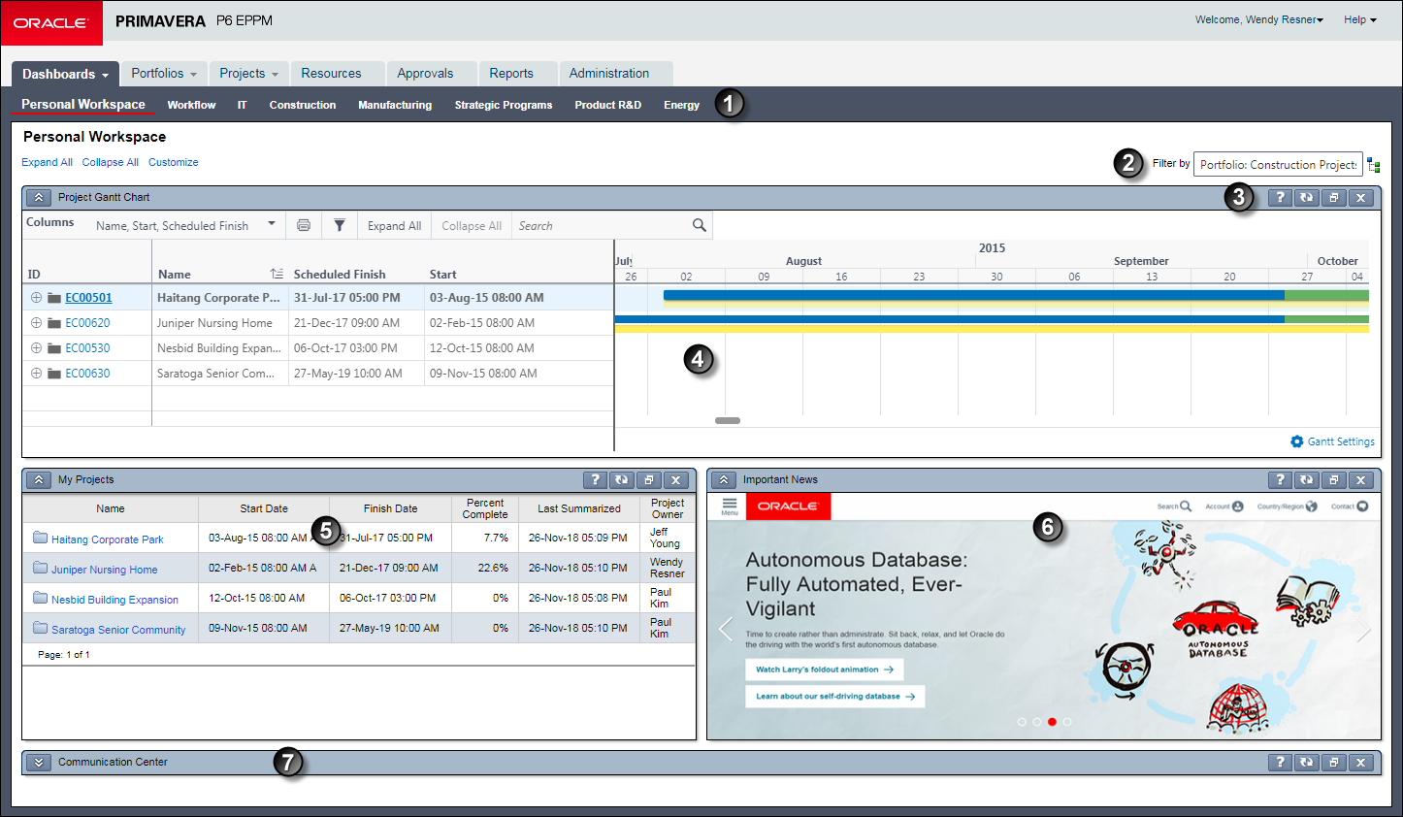
Task: Show previous news slide arrow
Action: [x=725, y=630]
